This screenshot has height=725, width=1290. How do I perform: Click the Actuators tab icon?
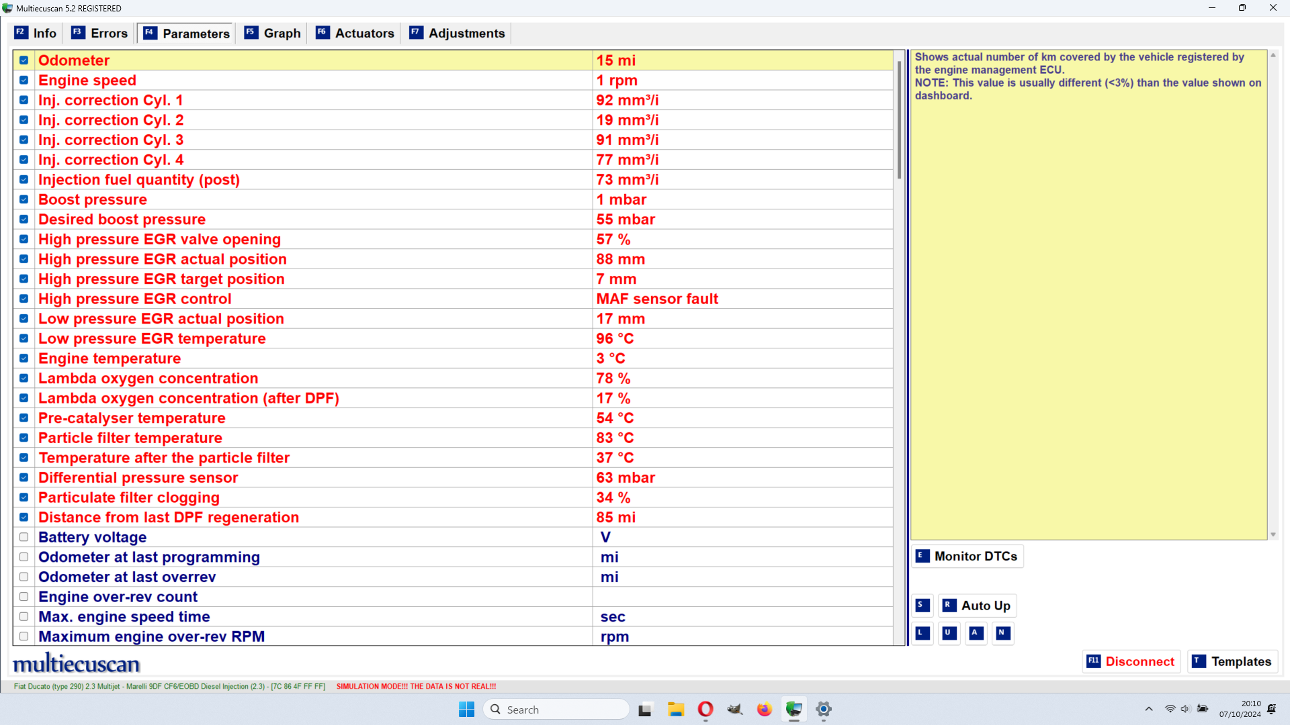pyautogui.click(x=323, y=33)
